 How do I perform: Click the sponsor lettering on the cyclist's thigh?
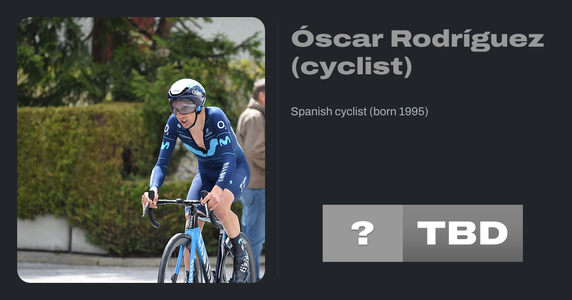click(x=223, y=172)
